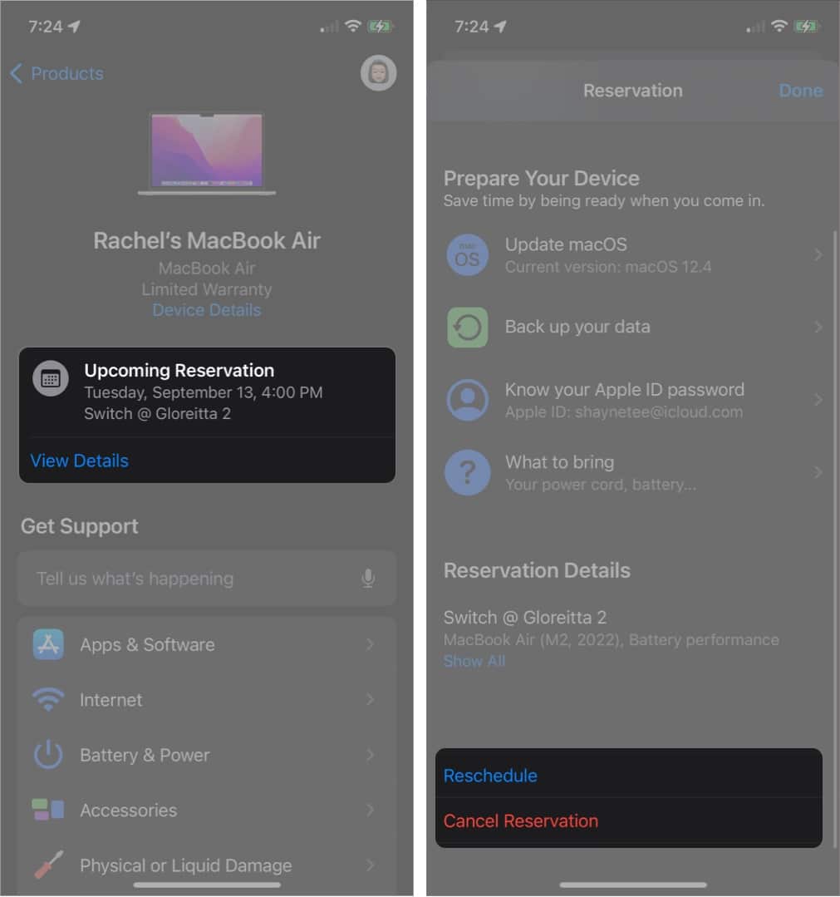Tap the macOS icon beside Update macOS

click(467, 255)
